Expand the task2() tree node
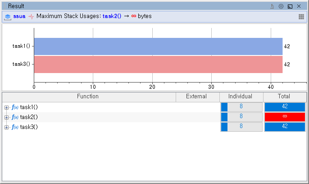Screen dimensions: 309x184 pyautogui.click(x=6, y=117)
